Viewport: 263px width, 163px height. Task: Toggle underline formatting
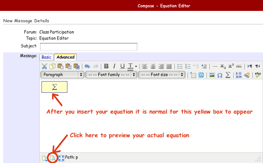[x=122, y=66]
